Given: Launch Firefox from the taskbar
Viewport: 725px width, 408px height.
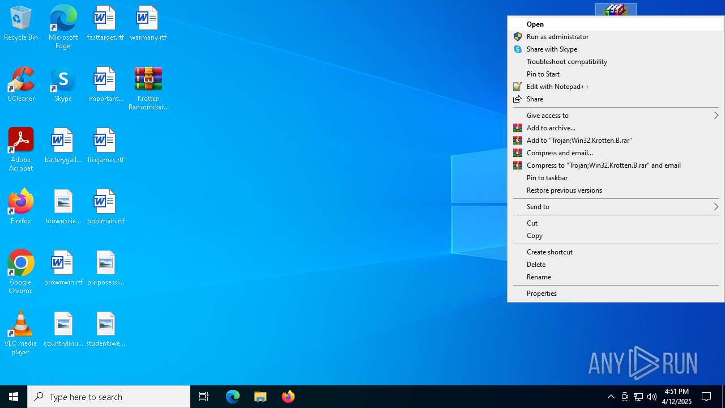Looking at the screenshot, I should 288,397.
